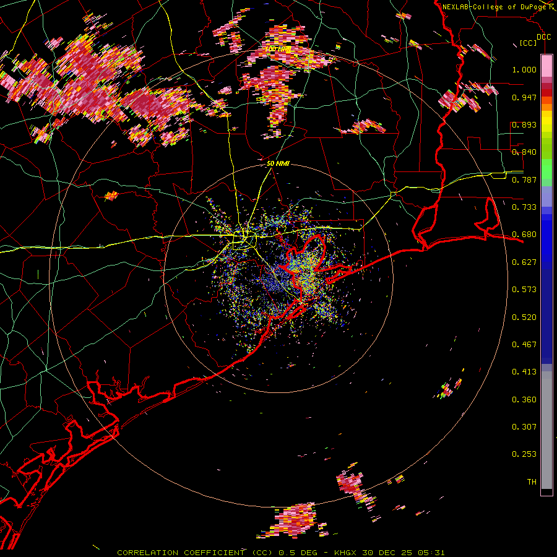
Task: Click the [CC] units label
Action: (528, 43)
